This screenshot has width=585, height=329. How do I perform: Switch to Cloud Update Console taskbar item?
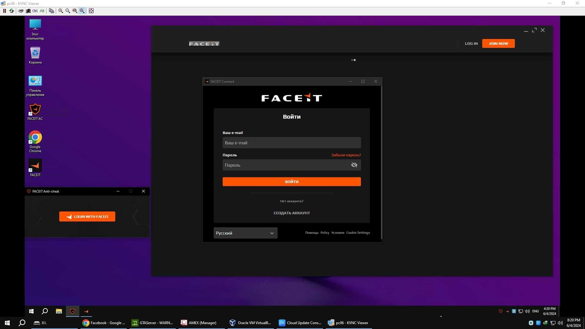[300, 323]
